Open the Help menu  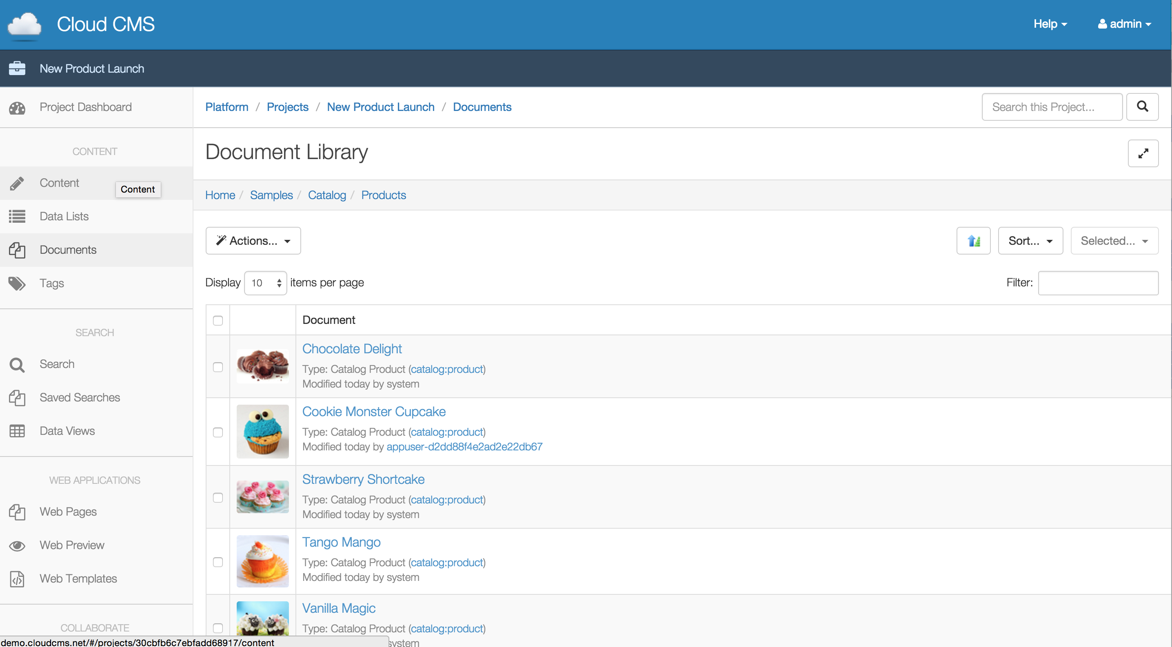coord(1050,24)
